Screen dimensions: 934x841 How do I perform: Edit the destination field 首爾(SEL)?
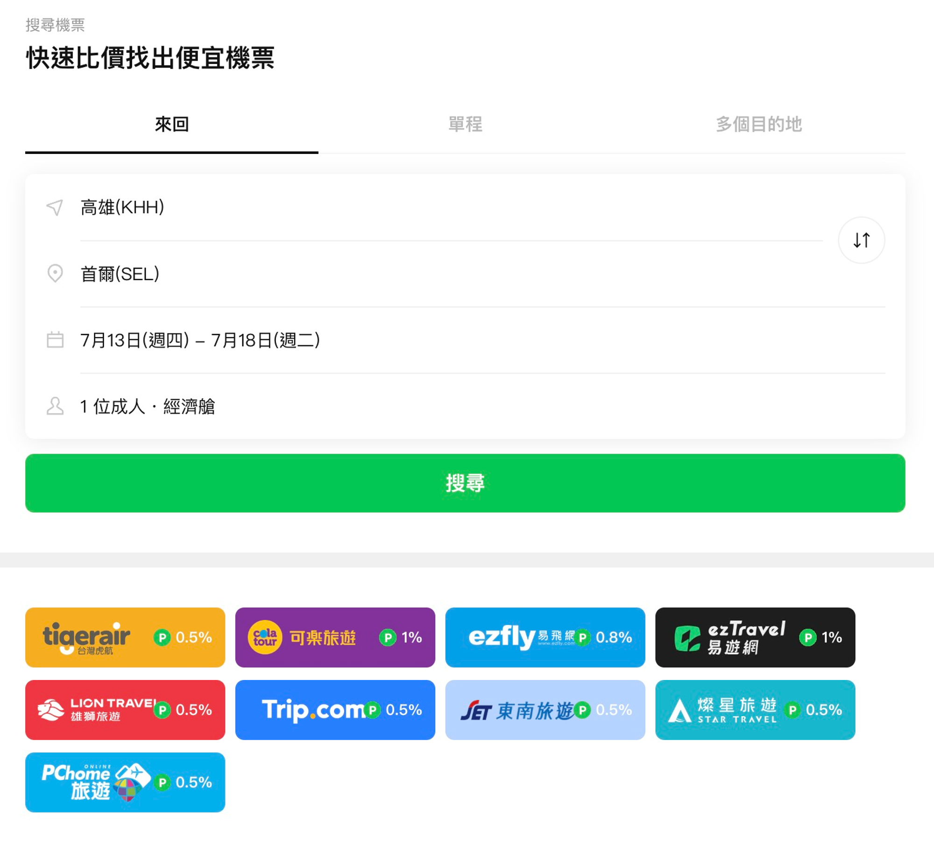483,274
